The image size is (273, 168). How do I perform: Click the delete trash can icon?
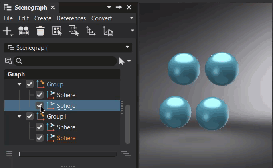pos(40,31)
